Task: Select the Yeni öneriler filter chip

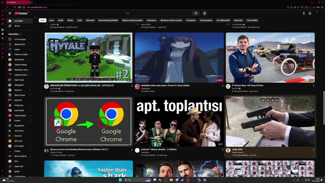Action: [252, 20]
